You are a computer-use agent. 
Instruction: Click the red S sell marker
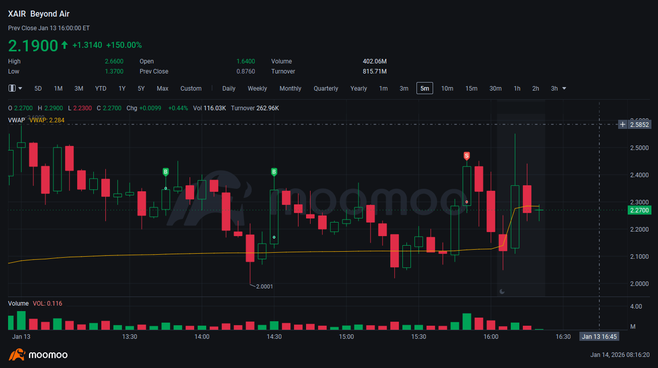point(467,156)
